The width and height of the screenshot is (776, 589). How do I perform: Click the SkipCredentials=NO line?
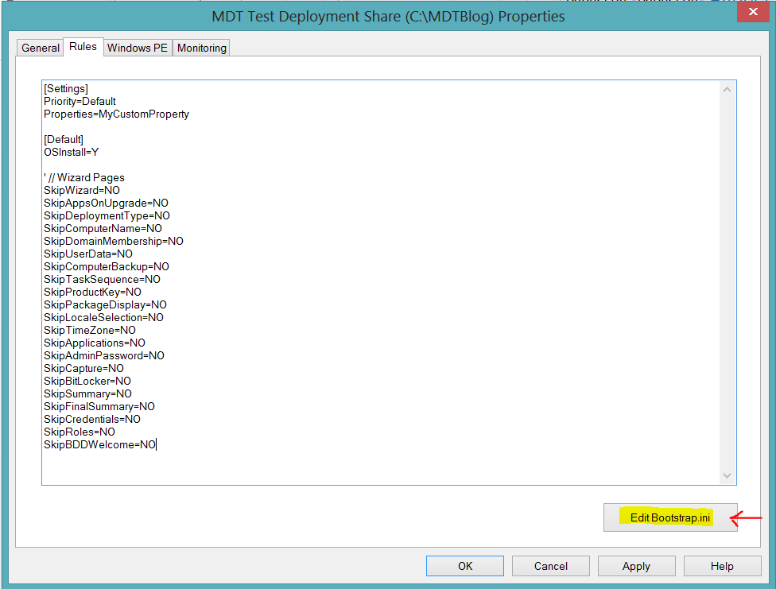92,419
